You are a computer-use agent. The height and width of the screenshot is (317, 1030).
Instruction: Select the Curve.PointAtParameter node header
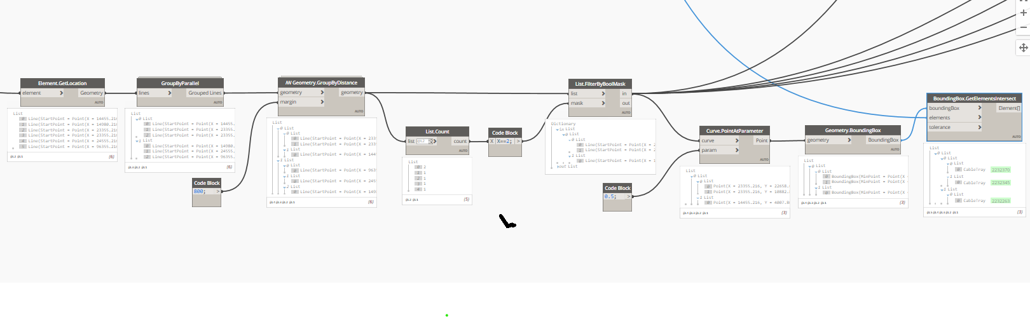734,131
